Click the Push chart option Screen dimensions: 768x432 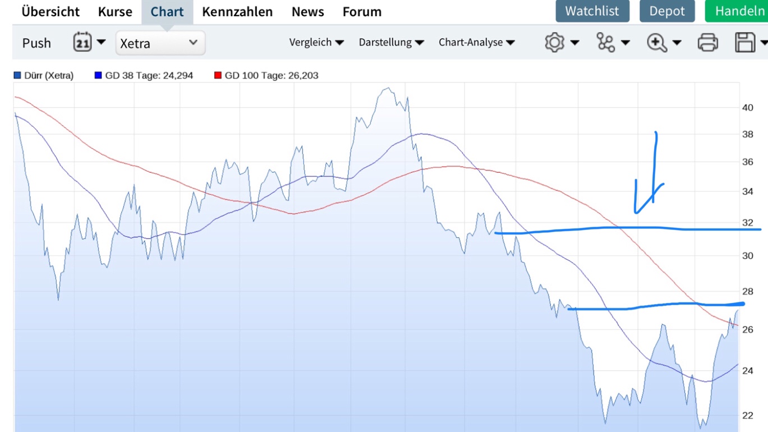click(36, 43)
